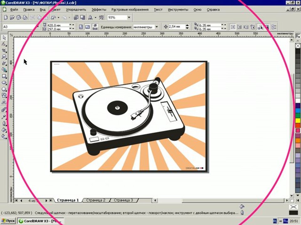Click the Open file icon
301x225 pixels.
click(x=12, y=17)
